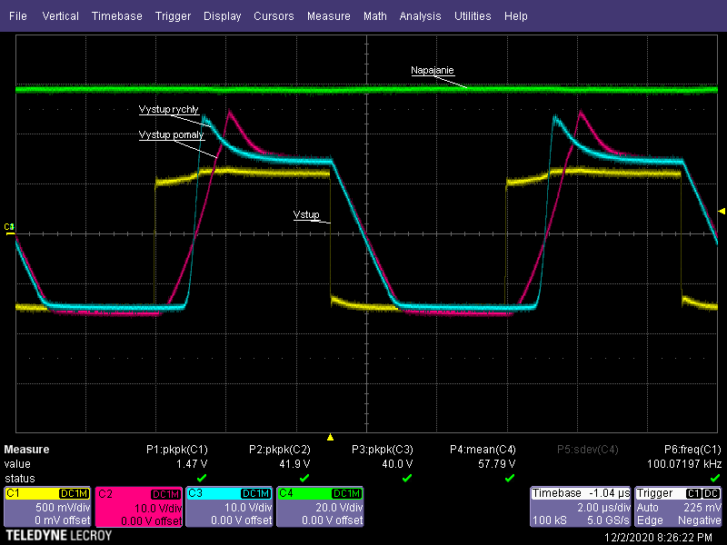Click the 20.0 V/div scale on C4

tap(339, 508)
